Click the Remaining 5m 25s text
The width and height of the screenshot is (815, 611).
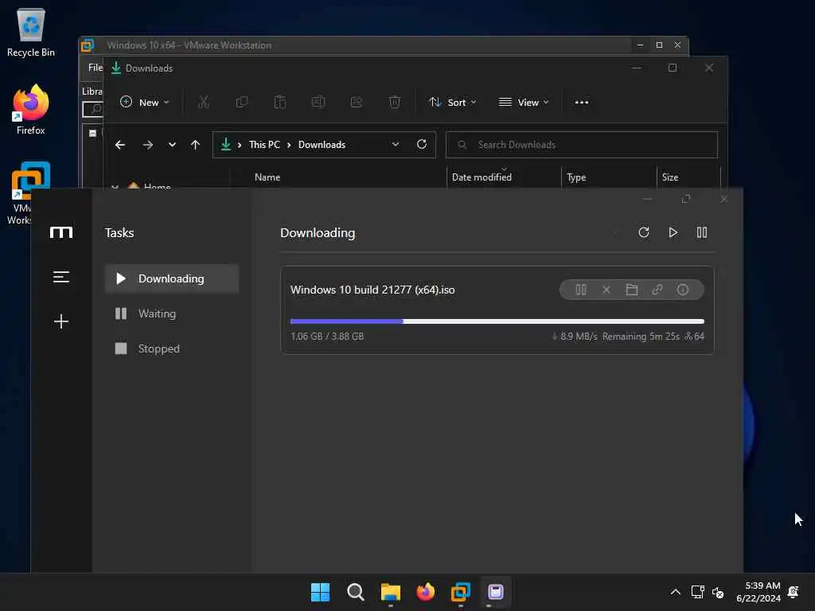(x=641, y=337)
